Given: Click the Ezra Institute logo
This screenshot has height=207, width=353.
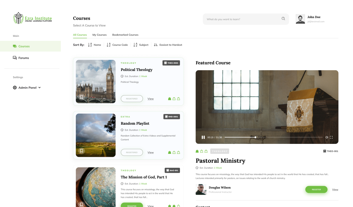Looking at the screenshot, I should (x=33, y=18).
